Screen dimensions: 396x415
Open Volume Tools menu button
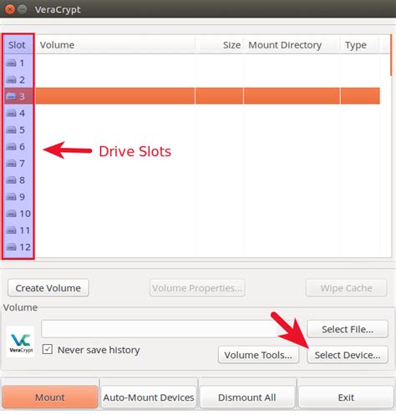tap(258, 355)
